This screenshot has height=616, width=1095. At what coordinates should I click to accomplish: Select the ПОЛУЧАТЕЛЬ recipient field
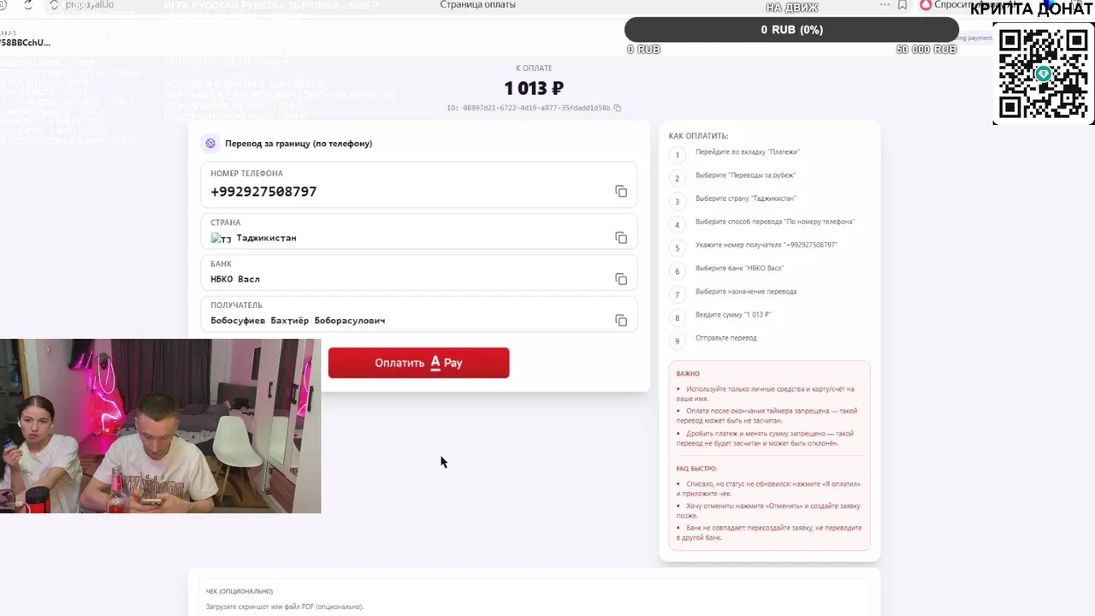[419, 314]
